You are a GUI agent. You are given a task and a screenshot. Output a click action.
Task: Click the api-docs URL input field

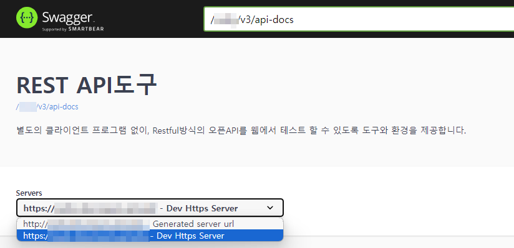pyautogui.click(x=359, y=19)
